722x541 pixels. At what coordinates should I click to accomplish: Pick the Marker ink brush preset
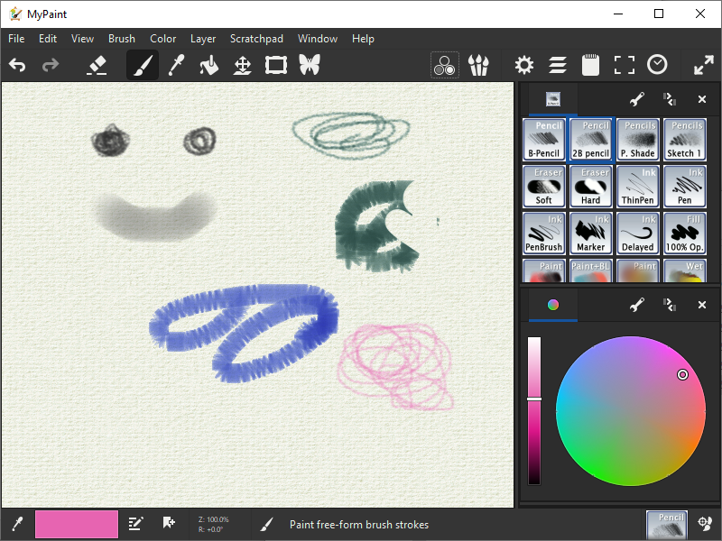[591, 234]
